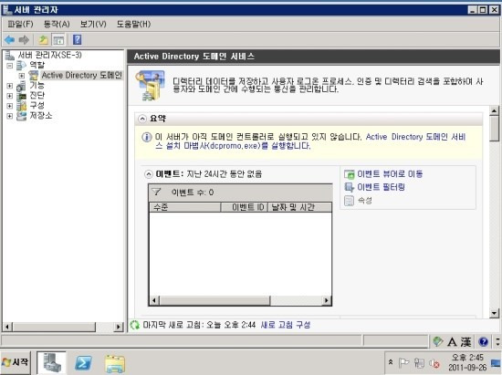Open the dcpromo.exe installation wizard link
502x375 pixels.
[310, 141]
